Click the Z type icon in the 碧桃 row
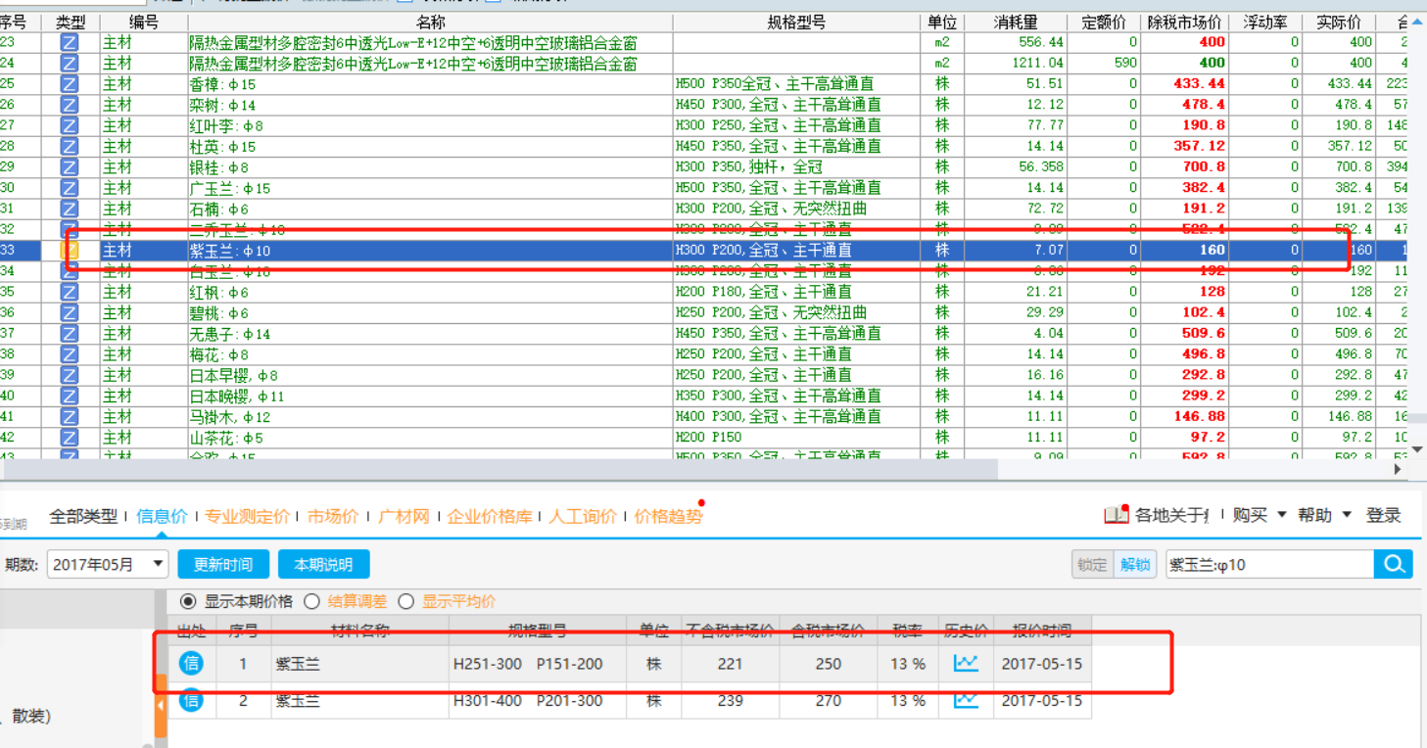This screenshot has width=1427, height=748. pos(70,312)
